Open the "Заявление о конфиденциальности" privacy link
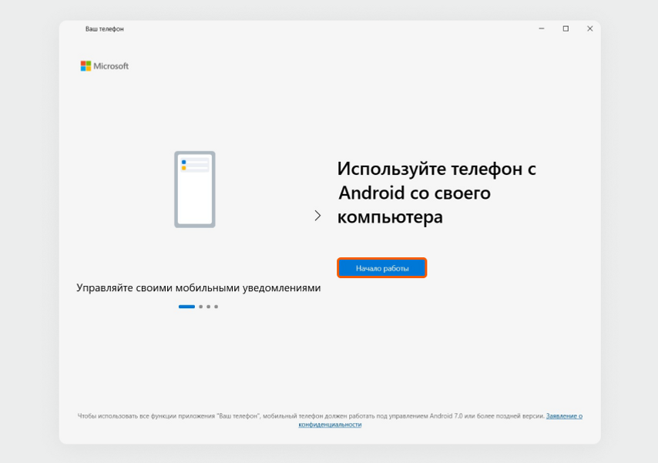The image size is (658, 463). [563, 416]
